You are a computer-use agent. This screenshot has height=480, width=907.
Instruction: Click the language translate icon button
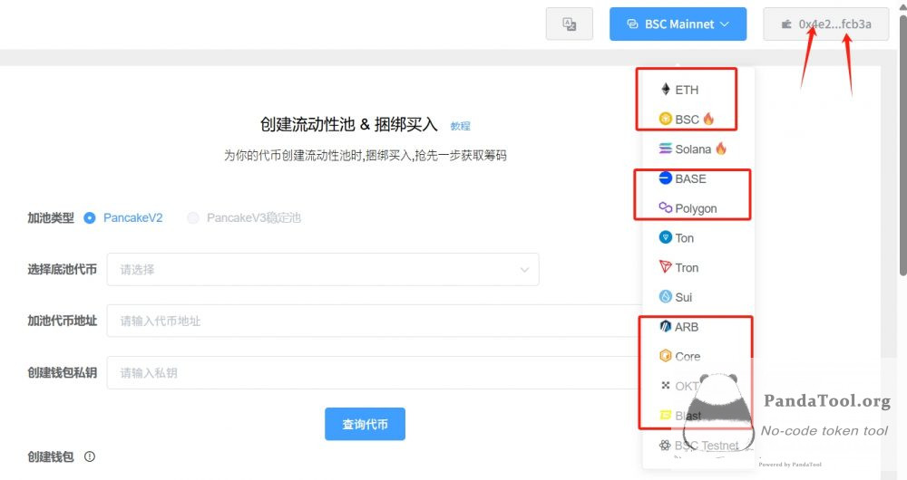pyautogui.click(x=570, y=24)
